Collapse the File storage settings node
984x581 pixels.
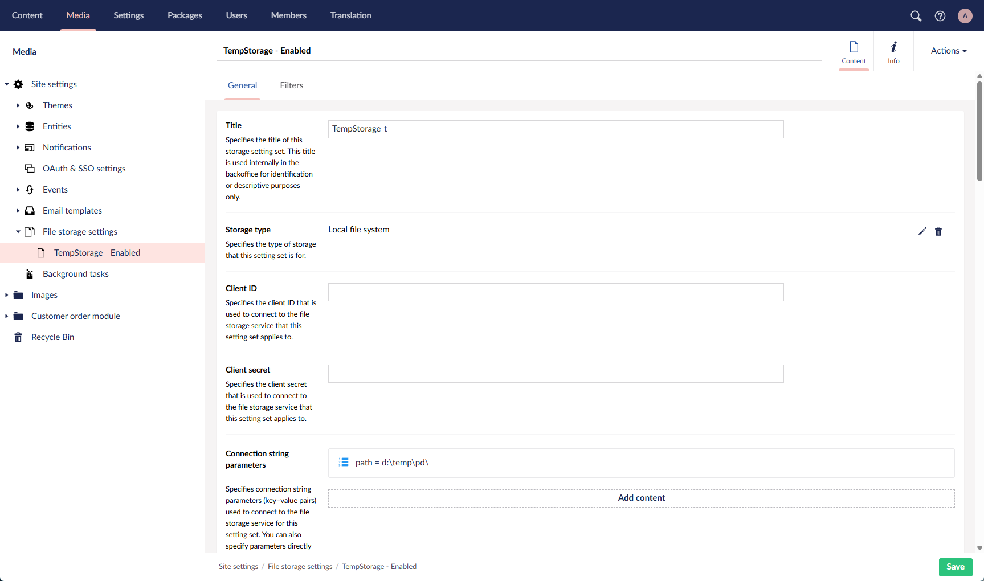coord(18,232)
